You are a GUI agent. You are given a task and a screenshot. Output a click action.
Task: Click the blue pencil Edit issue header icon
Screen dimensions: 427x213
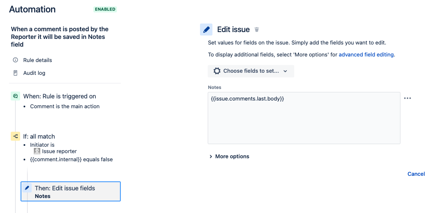tap(206, 30)
